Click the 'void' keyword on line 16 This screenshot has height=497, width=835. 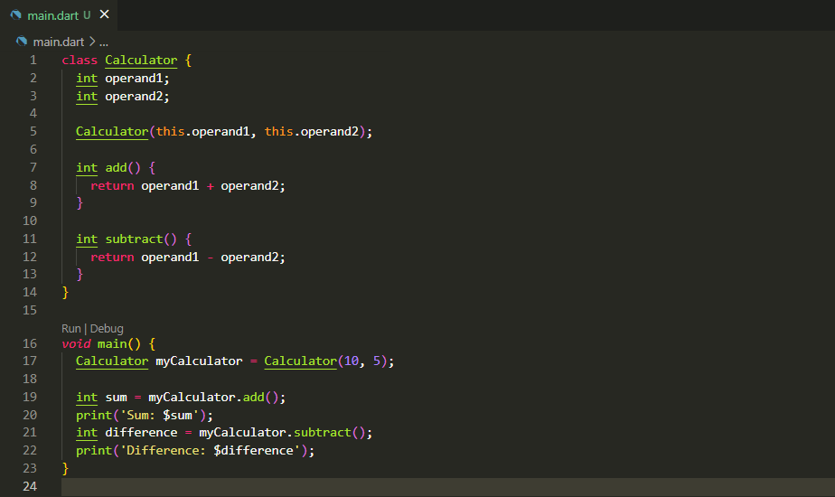click(x=76, y=344)
